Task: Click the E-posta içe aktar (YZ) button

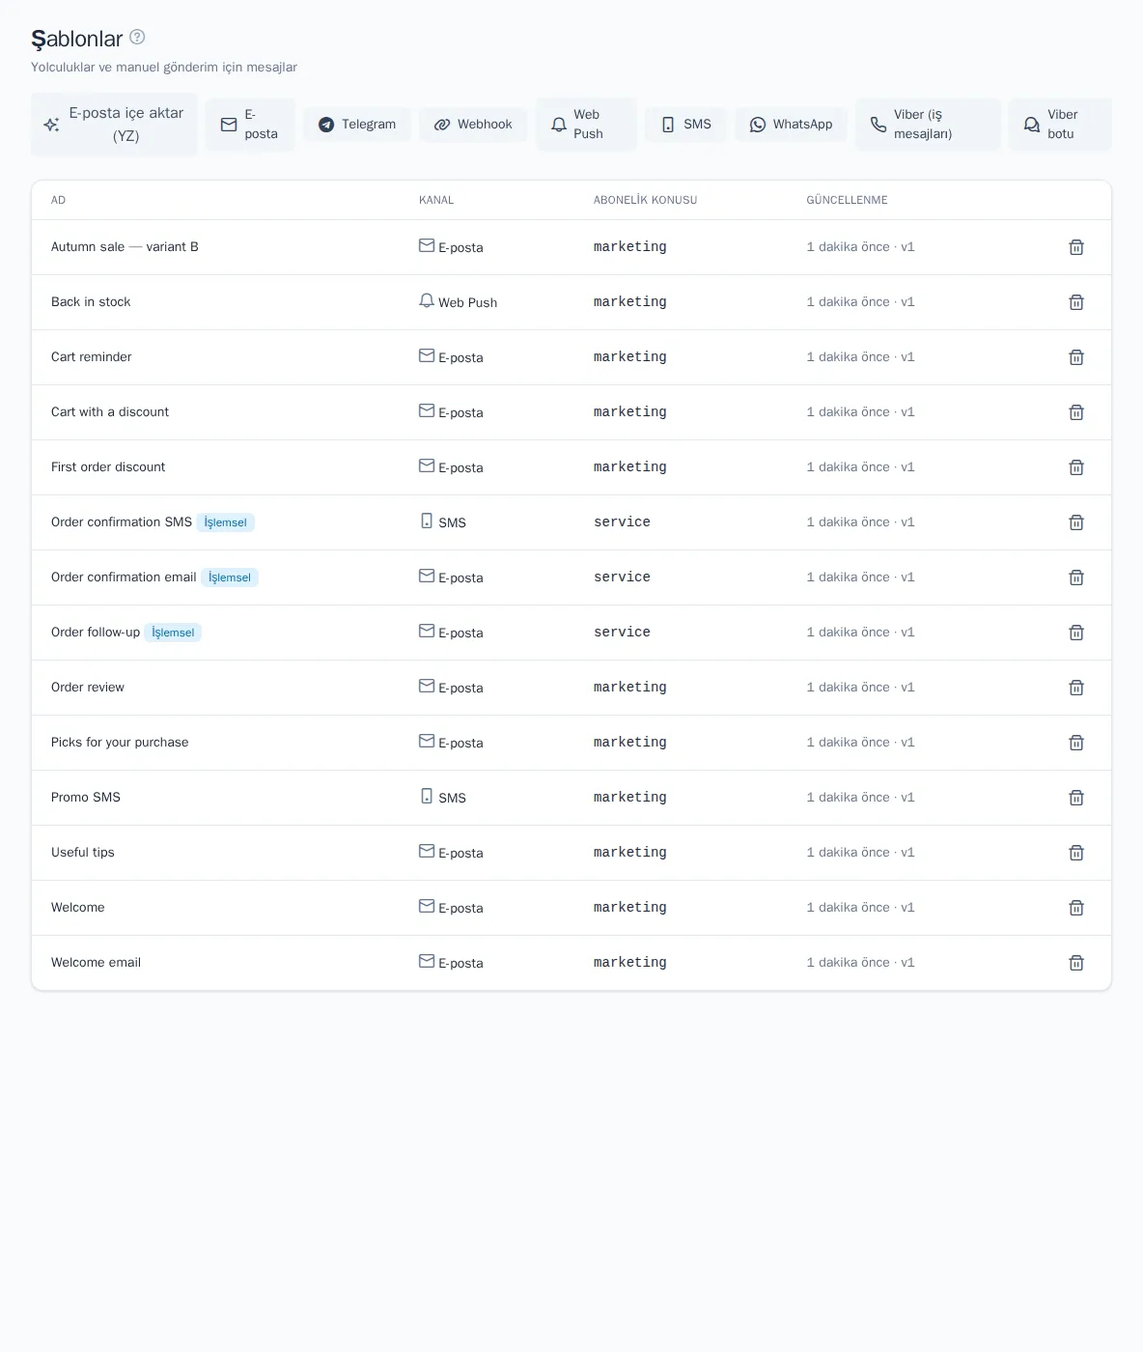Action: 114,125
